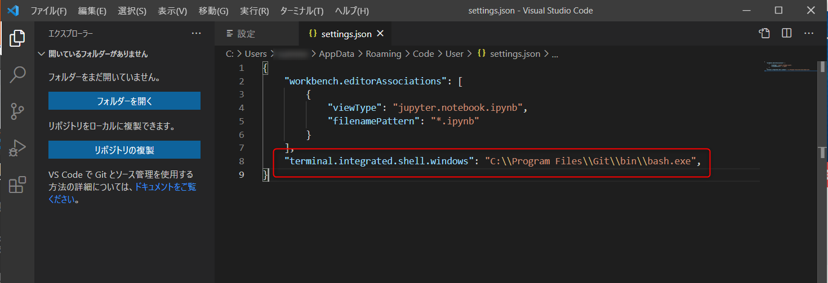Click line number 8 in gutter
This screenshot has height=283, width=828.
[x=242, y=161]
